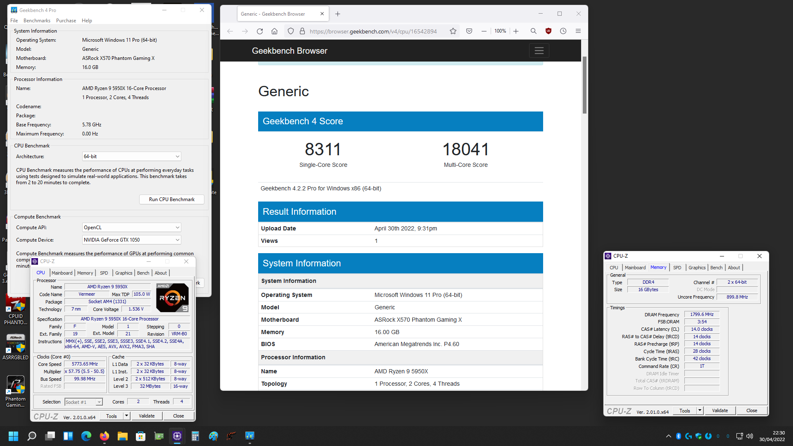Viewport: 793px width, 446px height.
Task: Open the Firefox search magnifier icon
Action: (533, 31)
